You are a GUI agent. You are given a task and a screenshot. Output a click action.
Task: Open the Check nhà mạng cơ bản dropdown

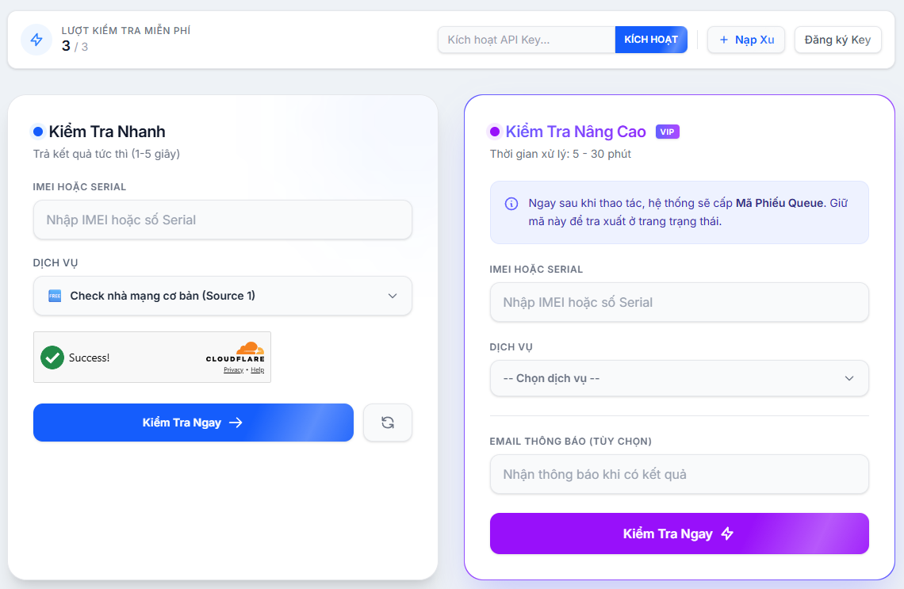(x=222, y=296)
